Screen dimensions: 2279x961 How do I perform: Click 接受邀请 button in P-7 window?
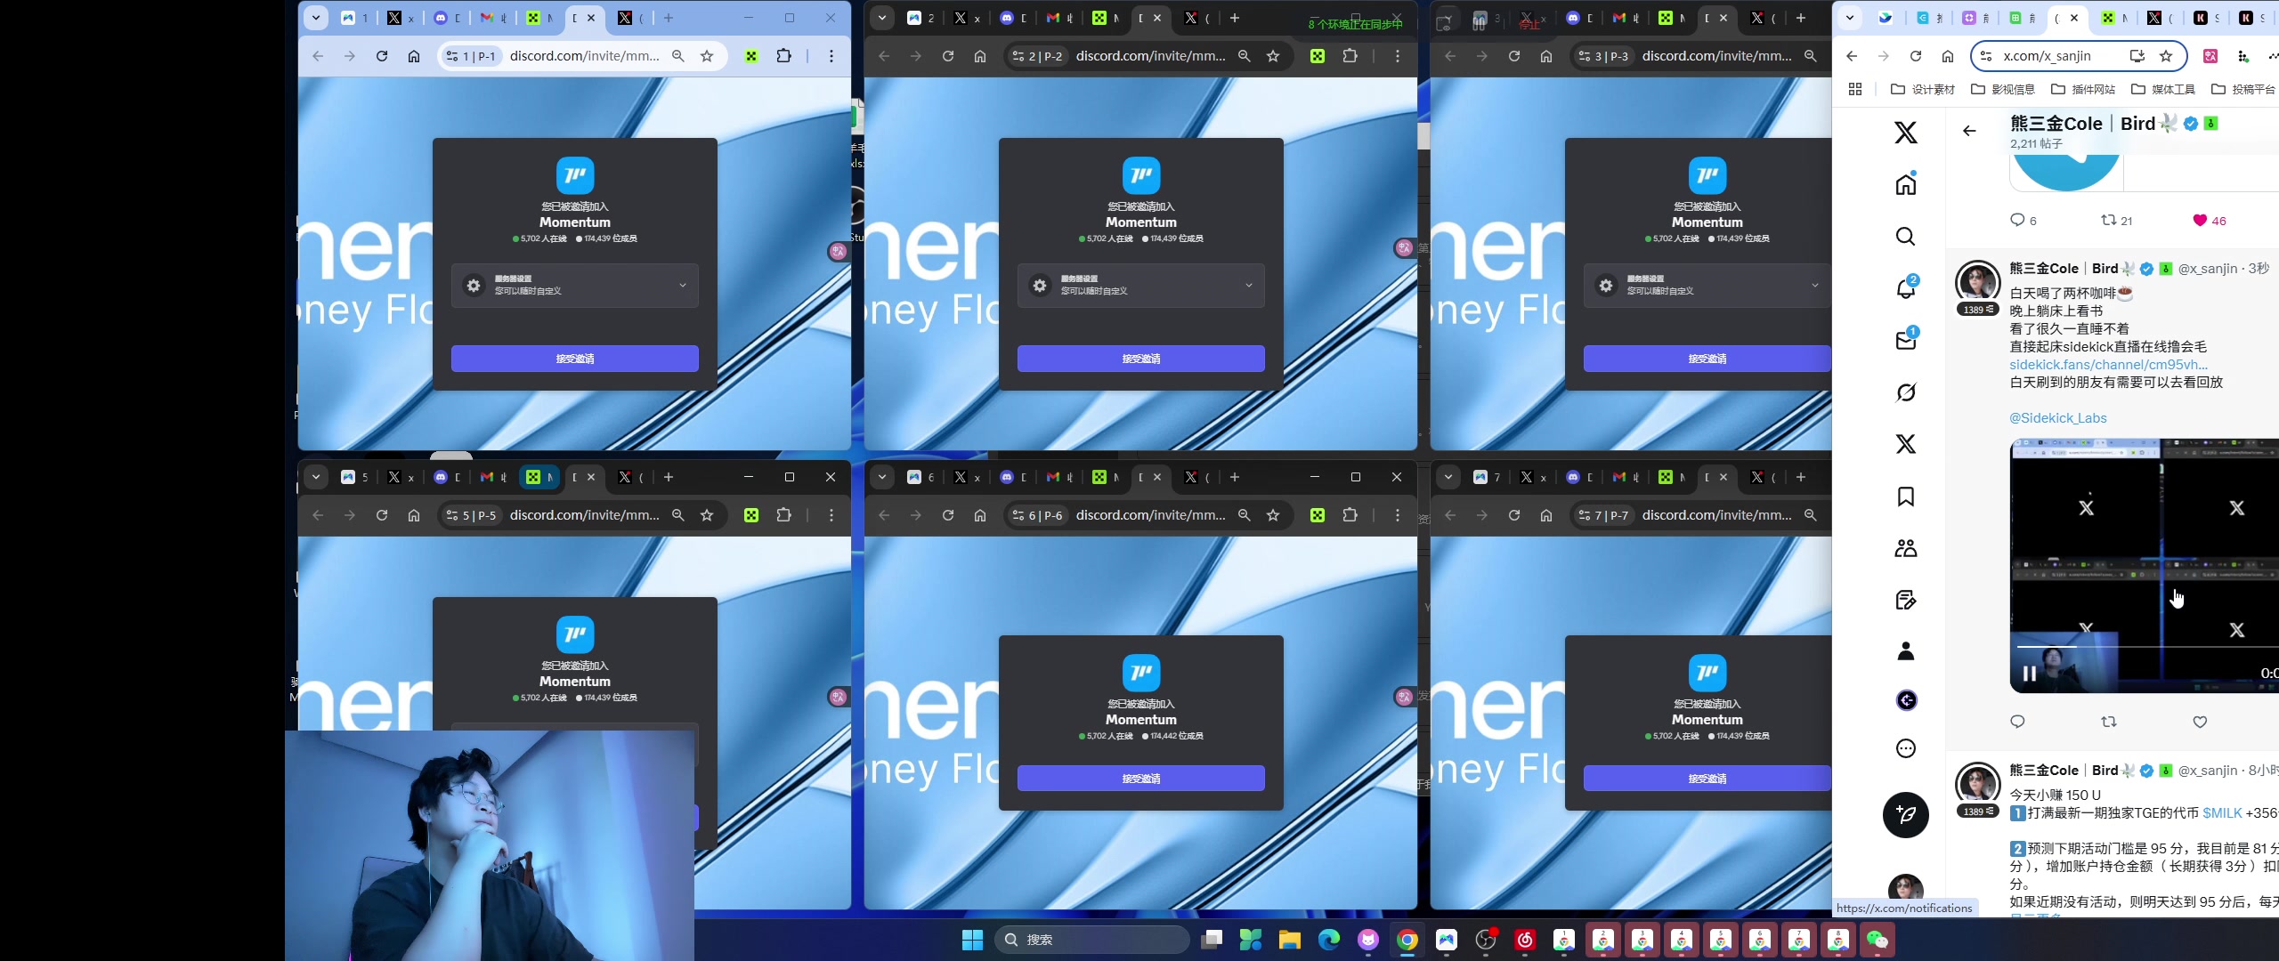coord(1707,779)
